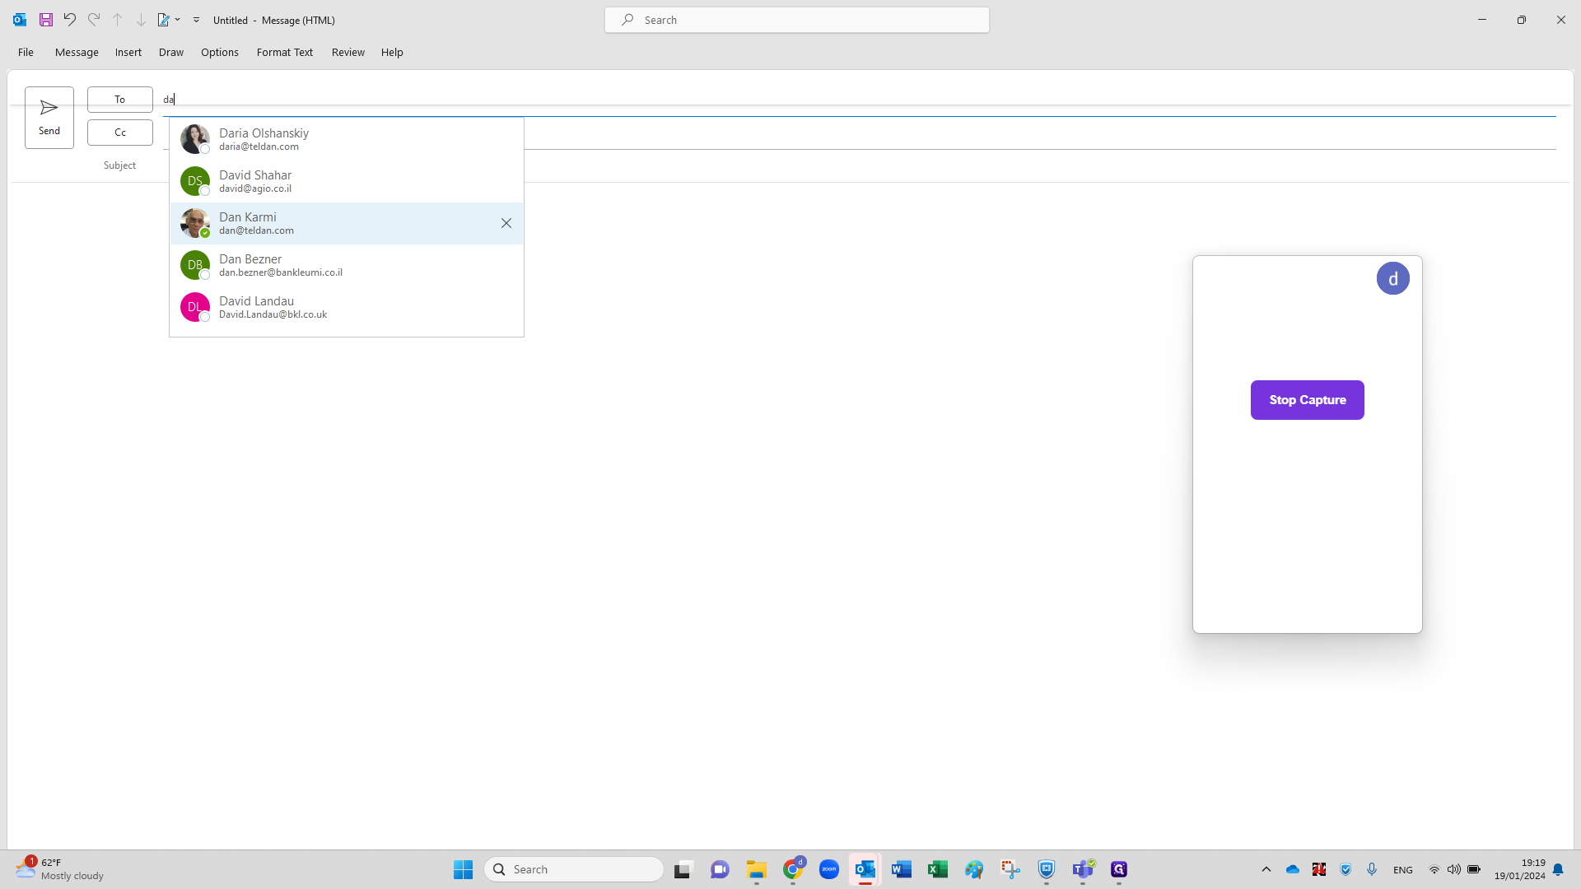Select Dan Bezner suggestion
Viewport: 1581px width, 889px height.
(x=347, y=265)
